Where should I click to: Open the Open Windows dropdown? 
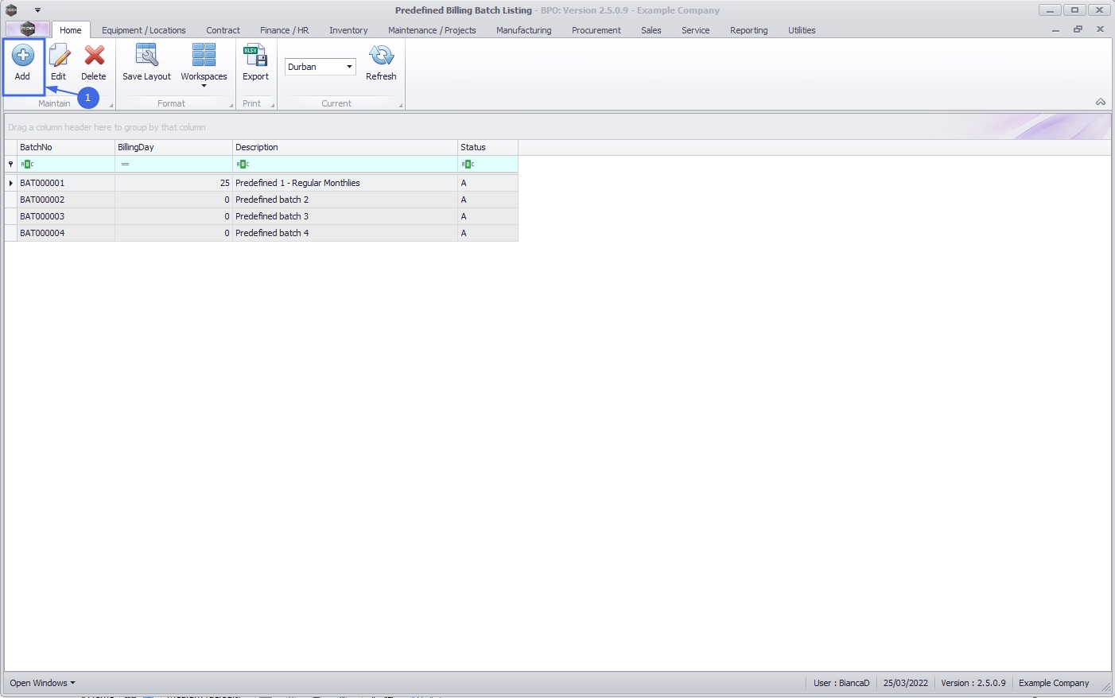(x=42, y=683)
